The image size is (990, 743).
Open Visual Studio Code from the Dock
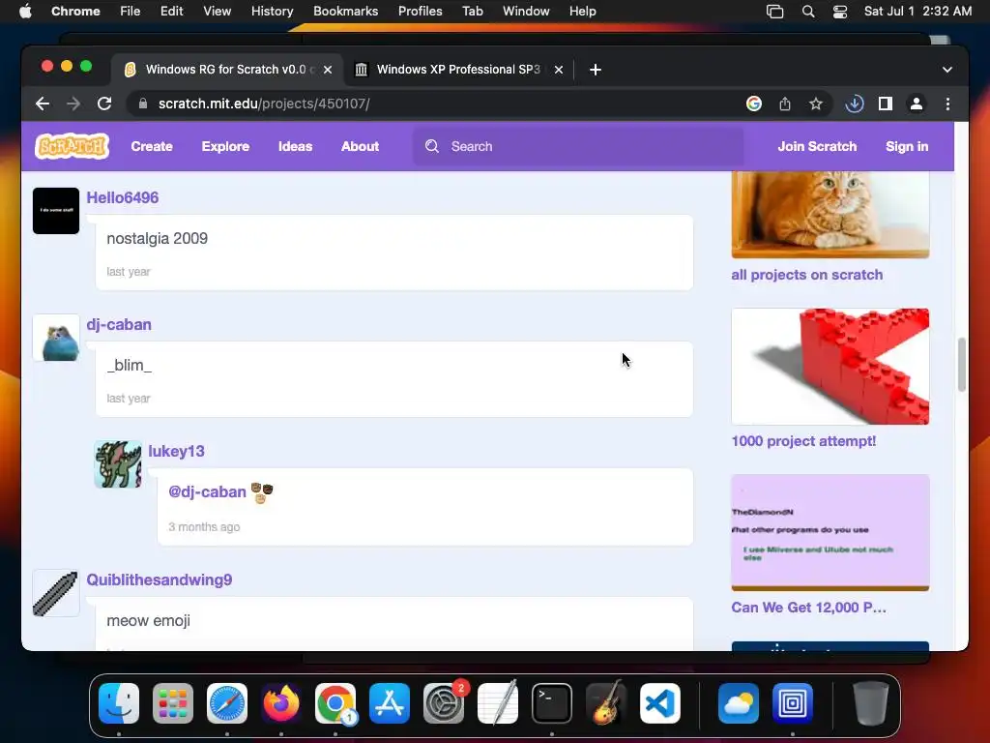click(660, 703)
